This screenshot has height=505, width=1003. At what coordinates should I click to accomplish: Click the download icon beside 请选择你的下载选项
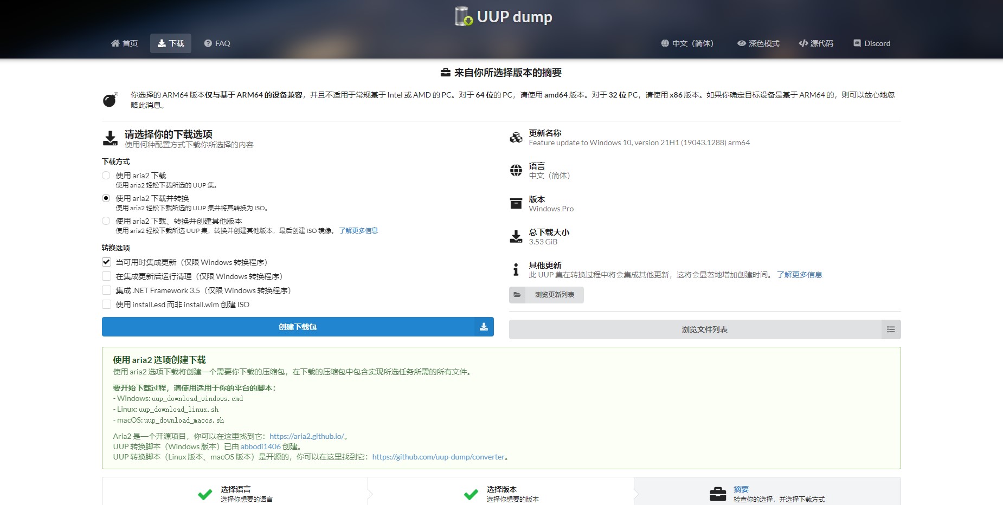(x=110, y=138)
